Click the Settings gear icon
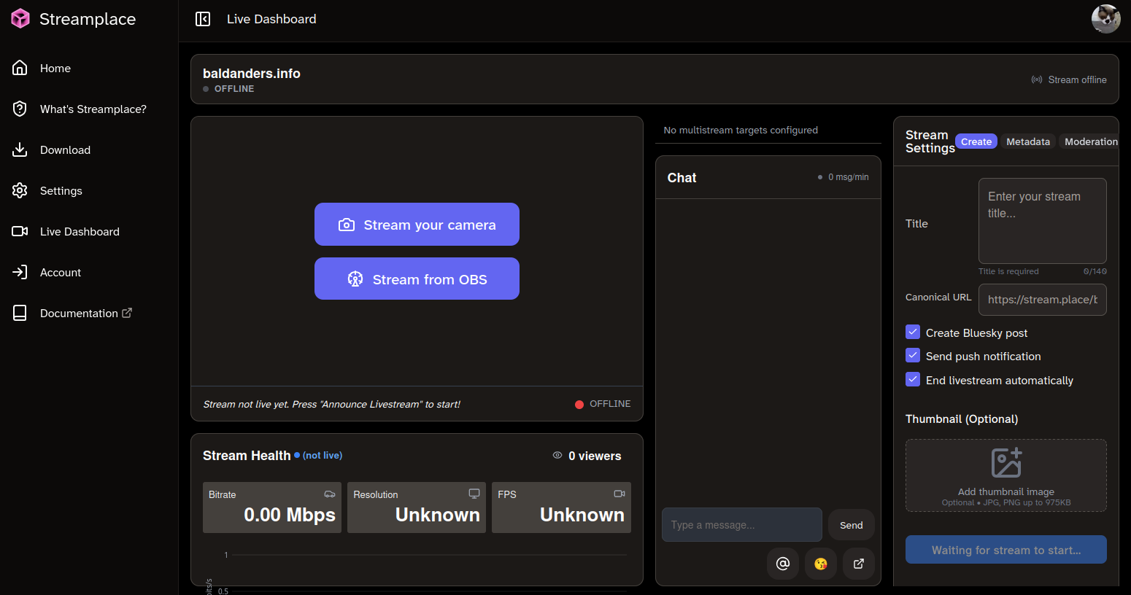This screenshot has height=595, width=1131. pyautogui.click(x=20, y=190)
